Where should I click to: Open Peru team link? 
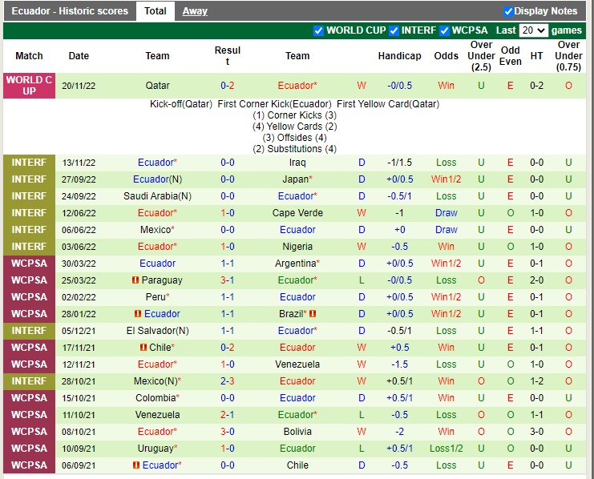(x=158, y=297)
